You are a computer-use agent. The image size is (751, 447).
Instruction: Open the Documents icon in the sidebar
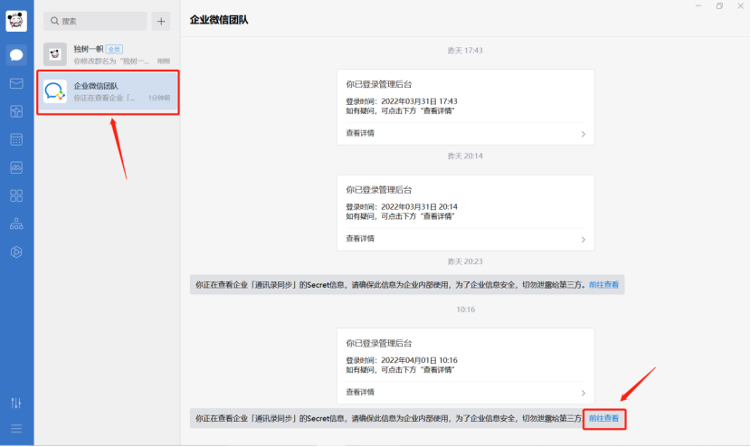click(16, 111)
